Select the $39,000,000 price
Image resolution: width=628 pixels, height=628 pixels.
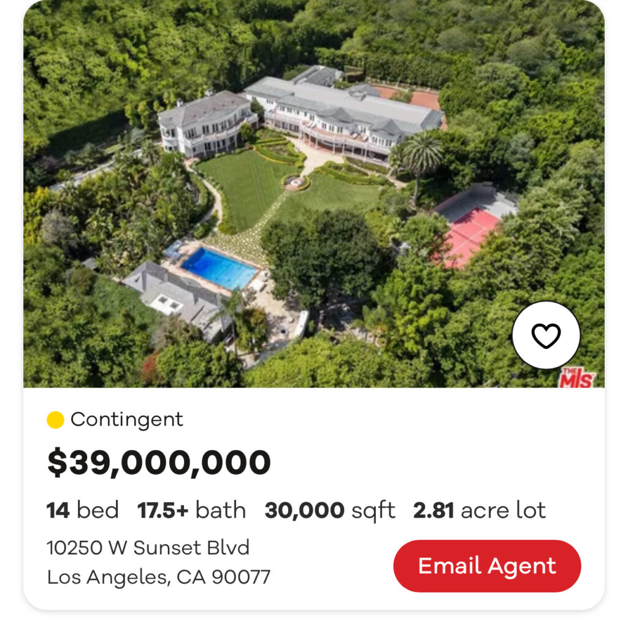[159, 462]
